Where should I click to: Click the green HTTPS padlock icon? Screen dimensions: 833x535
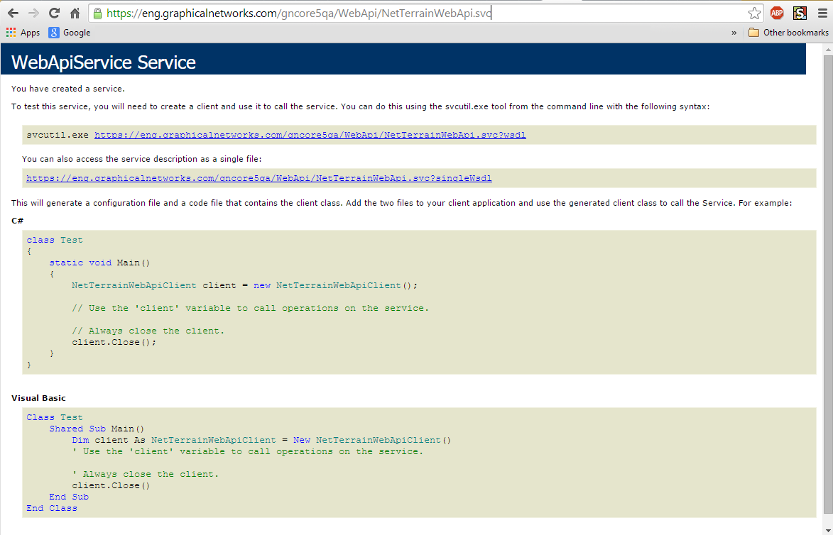(98, 13)
